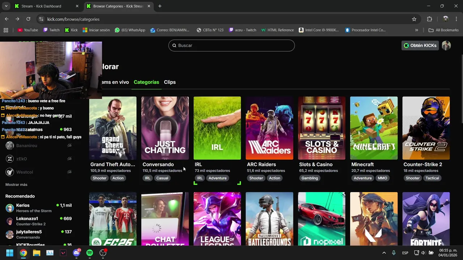Image resolution: width=463 pixels, height=260 pixels.
Task: Reload the Kick categories page
Action: coord(28,19)
